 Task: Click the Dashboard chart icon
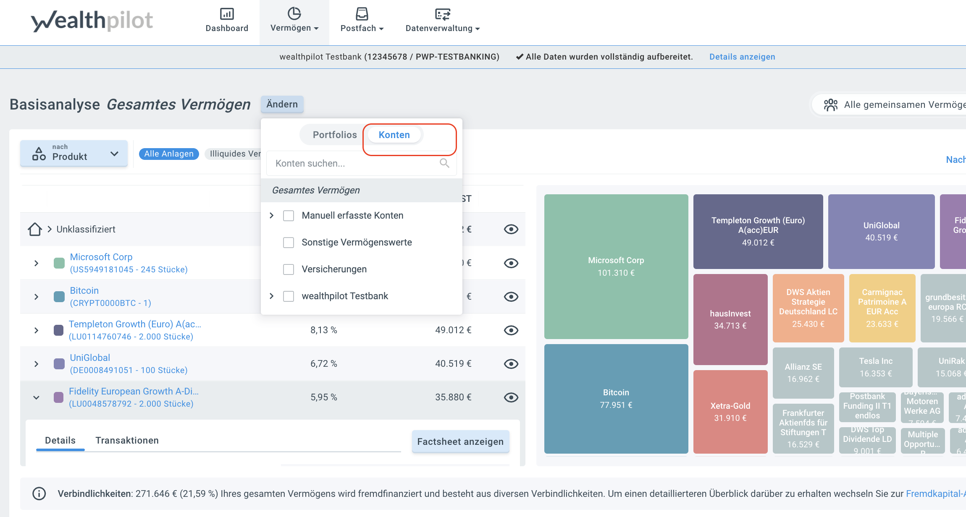click(x=227, y=14)
